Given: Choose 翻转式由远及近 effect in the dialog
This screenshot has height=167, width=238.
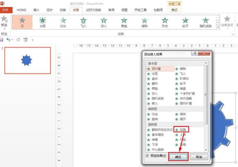Looking at the screenshot, I should (160, 130).
